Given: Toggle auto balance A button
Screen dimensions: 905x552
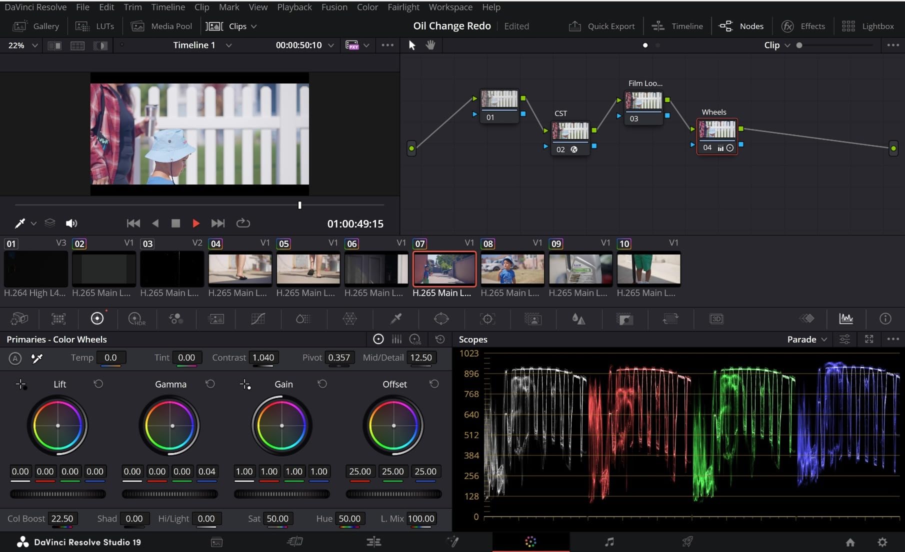Looking at the screenshot, I should [15, 358].
